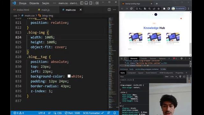
Task: Show more hidden VS Code menu items
Action: tap(55, 3)
